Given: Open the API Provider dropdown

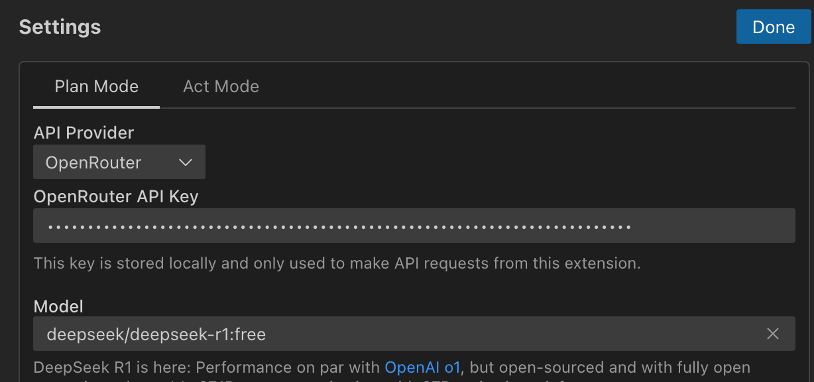Looking at the screenshot, I should tap(119, 162).
